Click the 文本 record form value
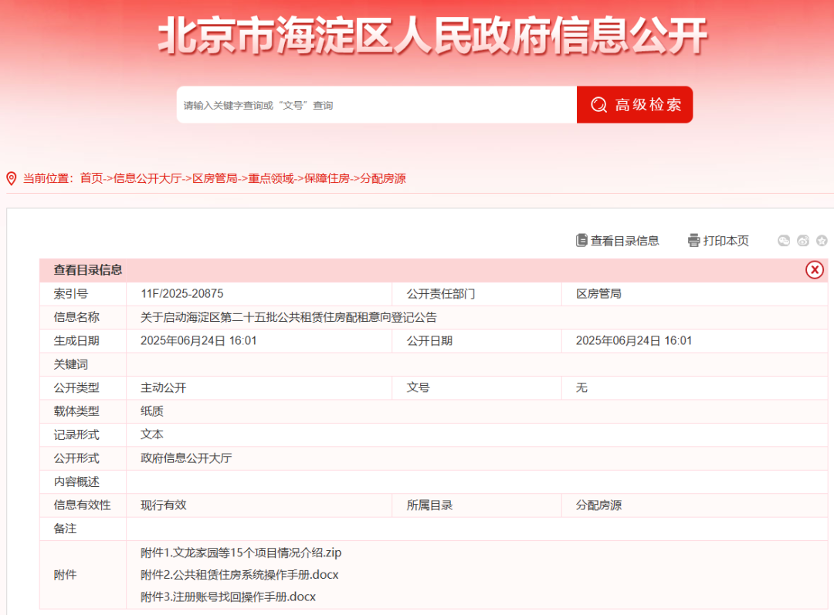834x615 pixels. tap(151, 434)
